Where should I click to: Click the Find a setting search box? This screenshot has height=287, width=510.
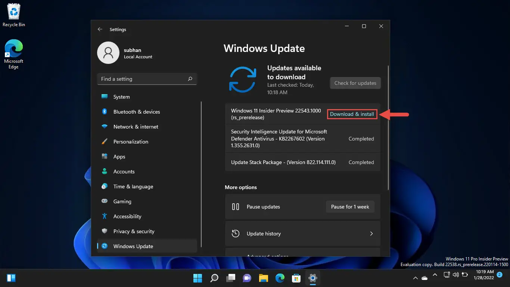tap(147, 79)
